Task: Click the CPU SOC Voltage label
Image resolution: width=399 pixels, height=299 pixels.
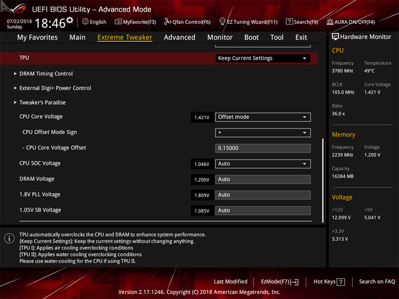Action: [40, 163]
